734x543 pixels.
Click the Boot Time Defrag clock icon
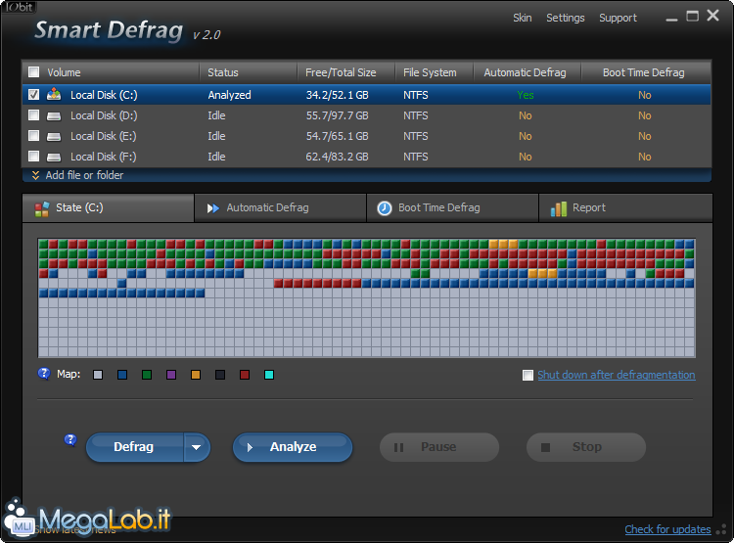click(385, 208)
